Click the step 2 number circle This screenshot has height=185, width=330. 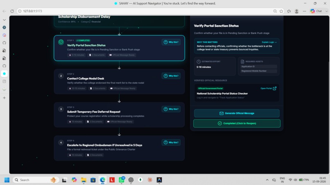[61, 76]
